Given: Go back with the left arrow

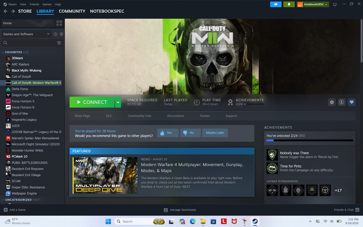Looking at the screenshot, I should pos(5,11).
